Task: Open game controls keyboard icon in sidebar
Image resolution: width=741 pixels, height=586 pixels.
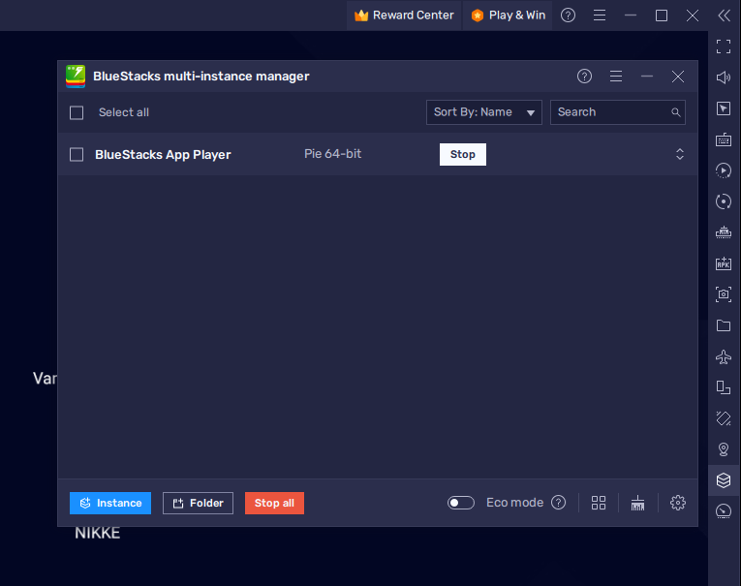Action: click(x=724, y=139)
